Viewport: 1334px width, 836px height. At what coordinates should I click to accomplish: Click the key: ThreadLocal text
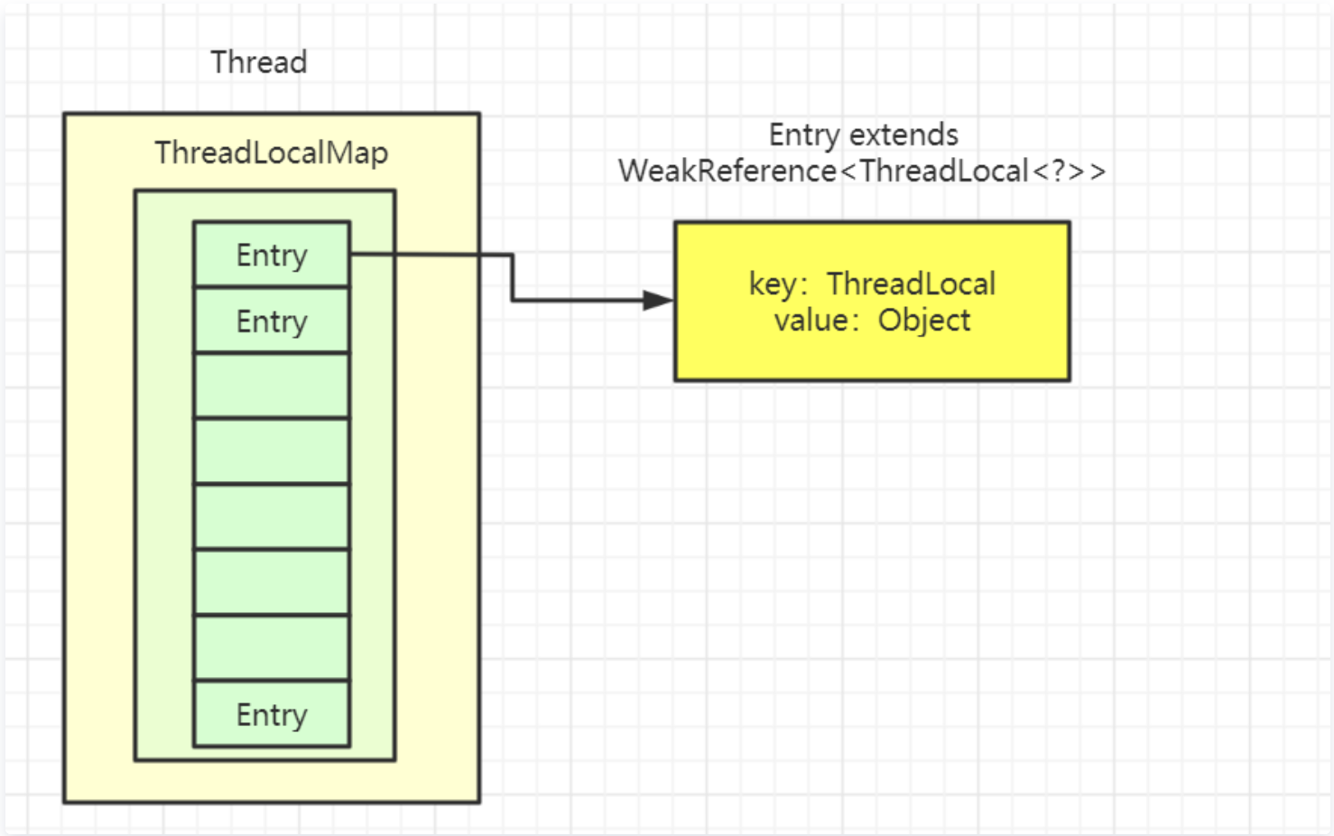point(871,283)
